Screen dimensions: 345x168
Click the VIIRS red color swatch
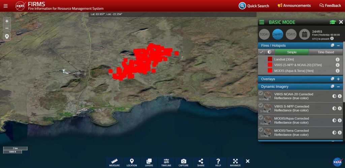270,65
